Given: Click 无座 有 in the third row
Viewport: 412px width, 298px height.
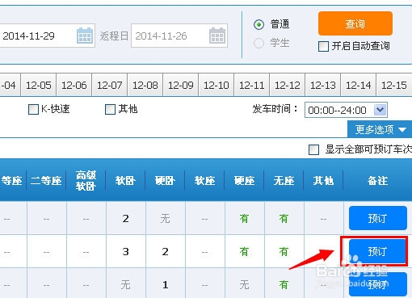Looking at the screenshot, I should click(284, 285).
